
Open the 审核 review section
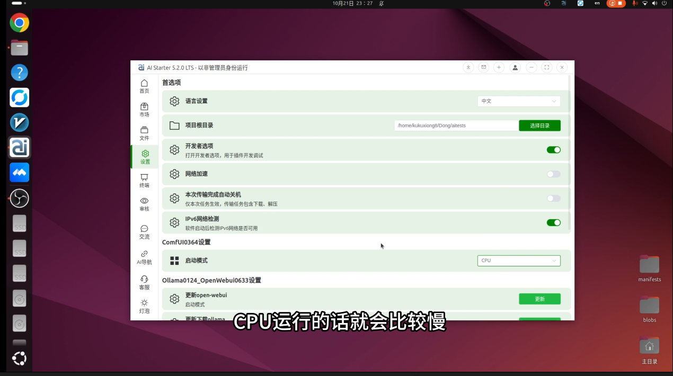(144, 204)
